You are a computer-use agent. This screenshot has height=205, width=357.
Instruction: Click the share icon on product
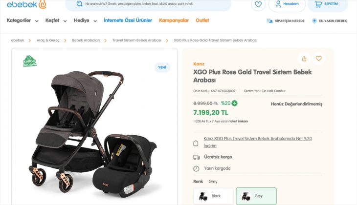pyautogui.click(x=304, y=59)
